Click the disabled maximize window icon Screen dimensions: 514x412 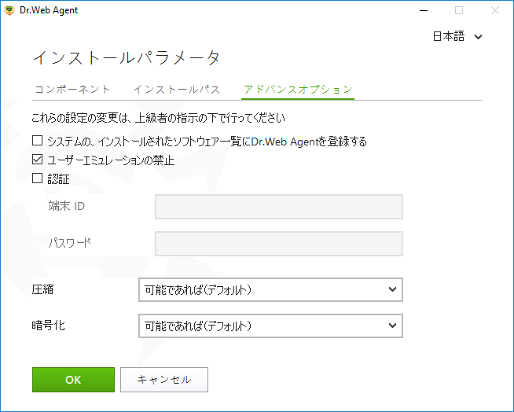pyautogui.click(x=459, y=10)
